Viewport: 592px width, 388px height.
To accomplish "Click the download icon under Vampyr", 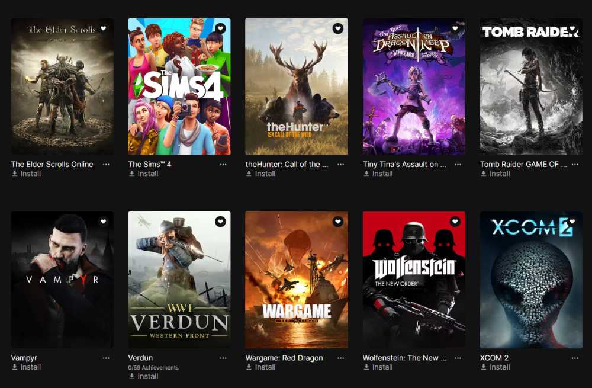I will pyautogui.click(x=15, y=367).
